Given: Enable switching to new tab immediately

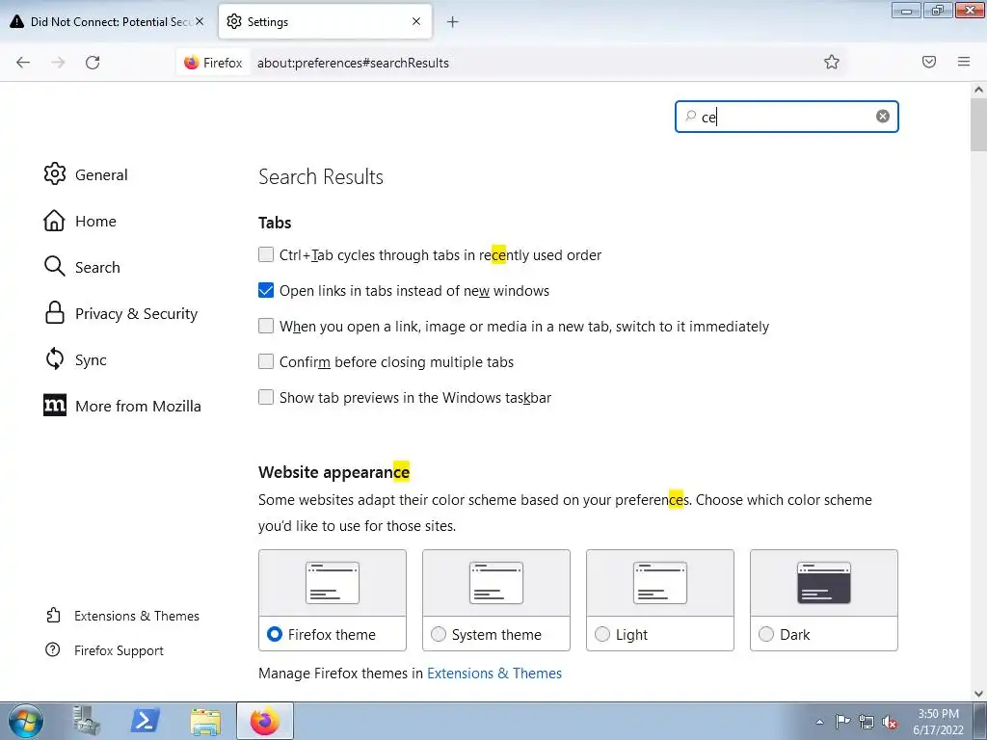Looking at the screenshot, I should pos(266,326).
